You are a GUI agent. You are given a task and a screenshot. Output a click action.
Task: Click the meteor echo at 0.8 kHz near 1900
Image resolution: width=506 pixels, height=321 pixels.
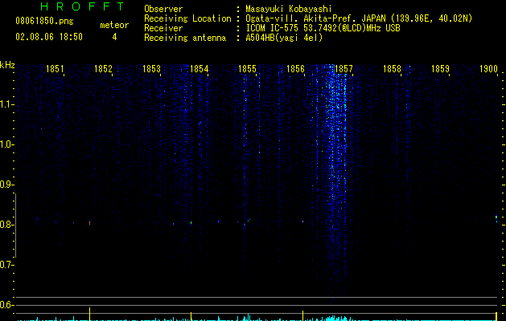tap(496, 218)
